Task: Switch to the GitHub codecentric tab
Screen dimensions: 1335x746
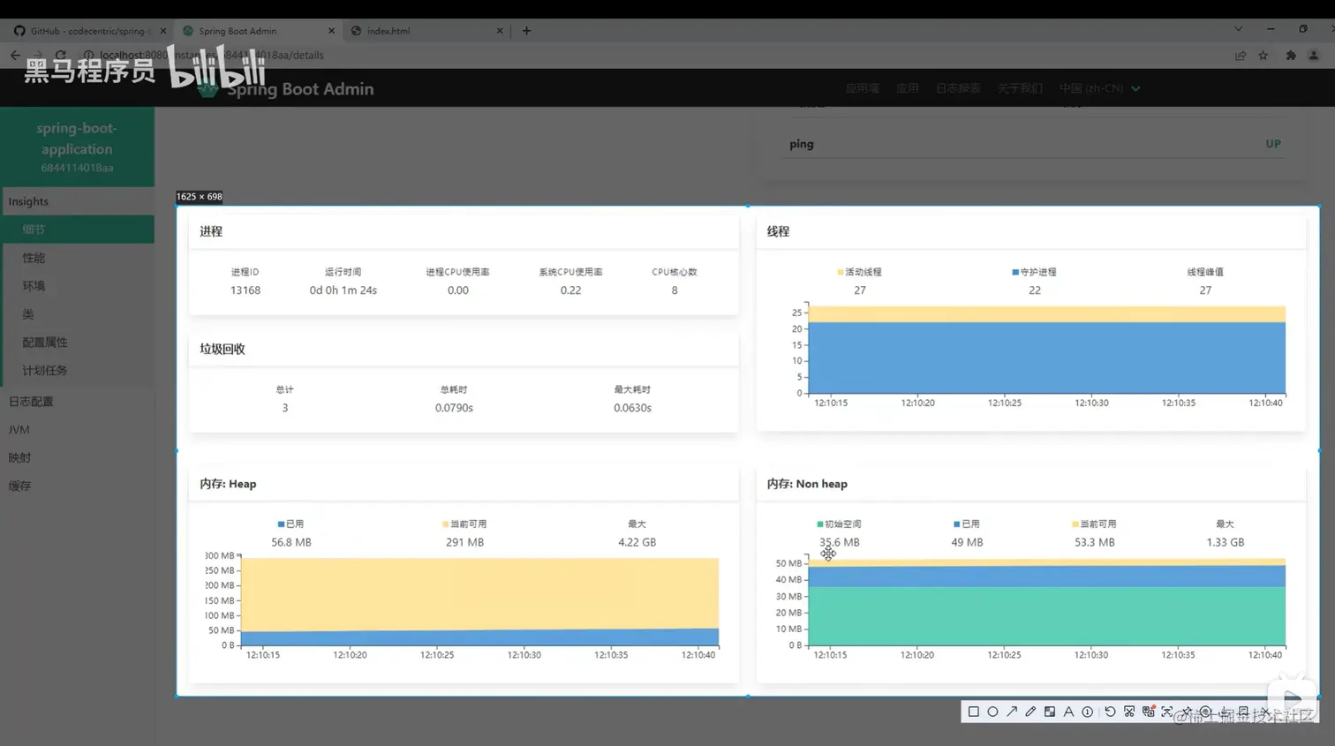Action: [x=88, y=31]
